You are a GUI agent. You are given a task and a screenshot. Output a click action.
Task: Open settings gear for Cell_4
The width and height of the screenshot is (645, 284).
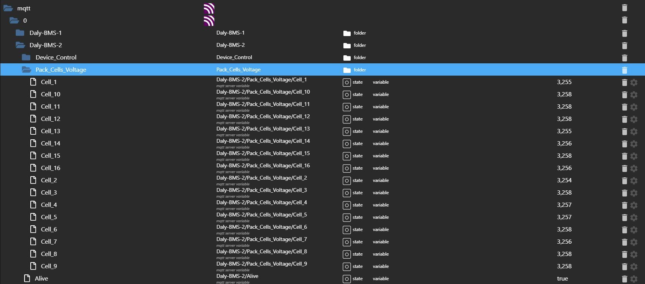[634, 205]
